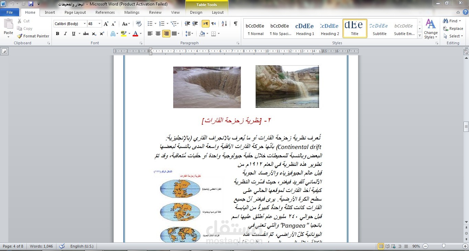
Task: Set Align Text Left
Action: coord(150,34)
